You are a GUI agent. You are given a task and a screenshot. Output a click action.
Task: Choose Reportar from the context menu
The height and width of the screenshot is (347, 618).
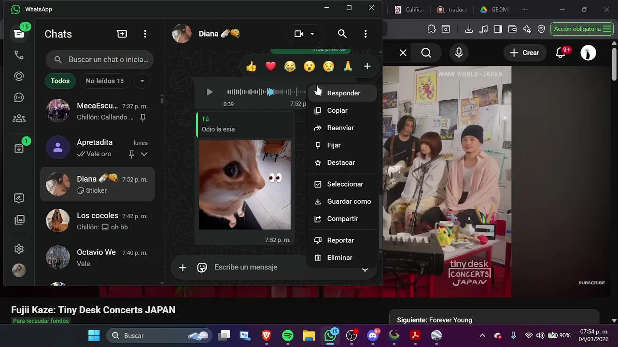[x=342, y=240]
